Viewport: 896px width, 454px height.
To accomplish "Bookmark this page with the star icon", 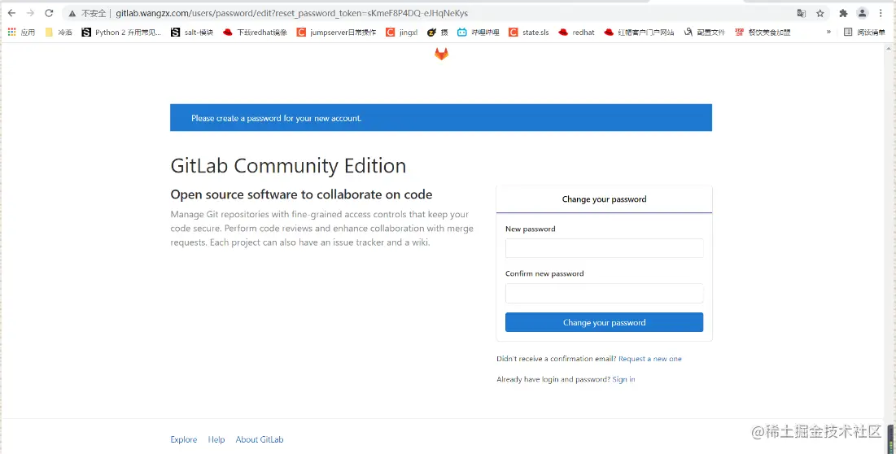I will click(820, 13).
